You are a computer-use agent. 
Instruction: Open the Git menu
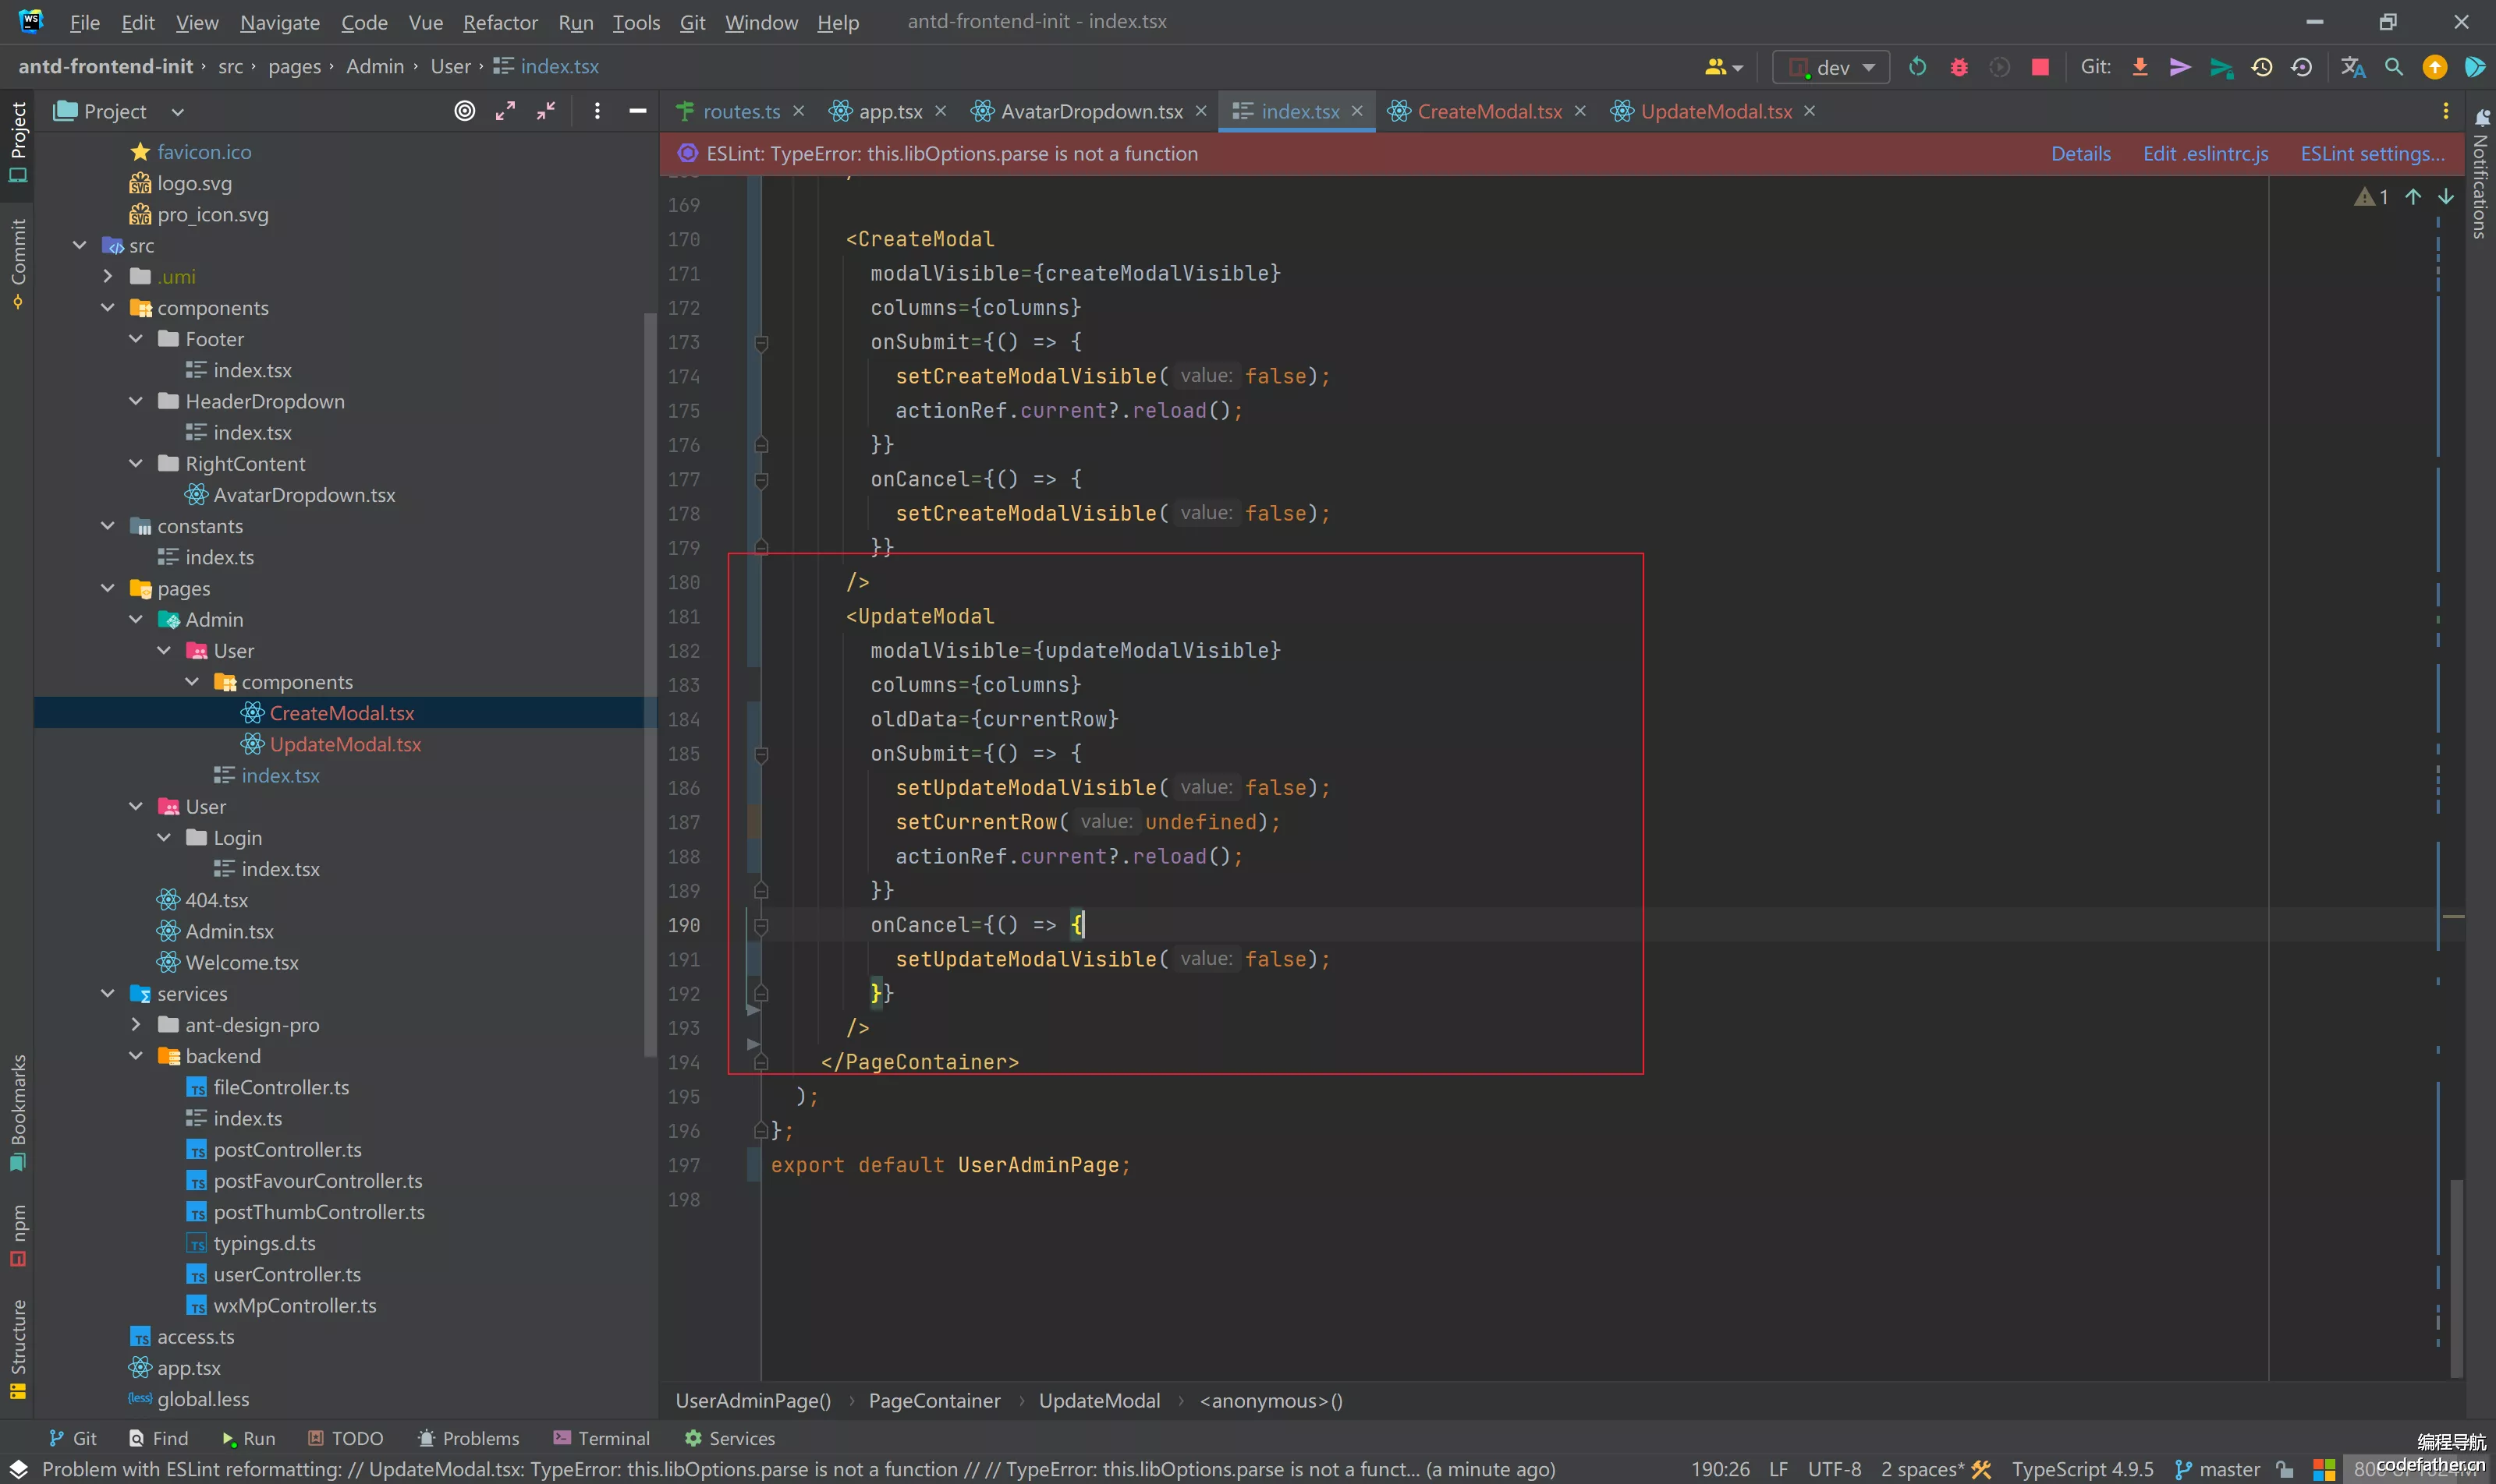[693, 22]
